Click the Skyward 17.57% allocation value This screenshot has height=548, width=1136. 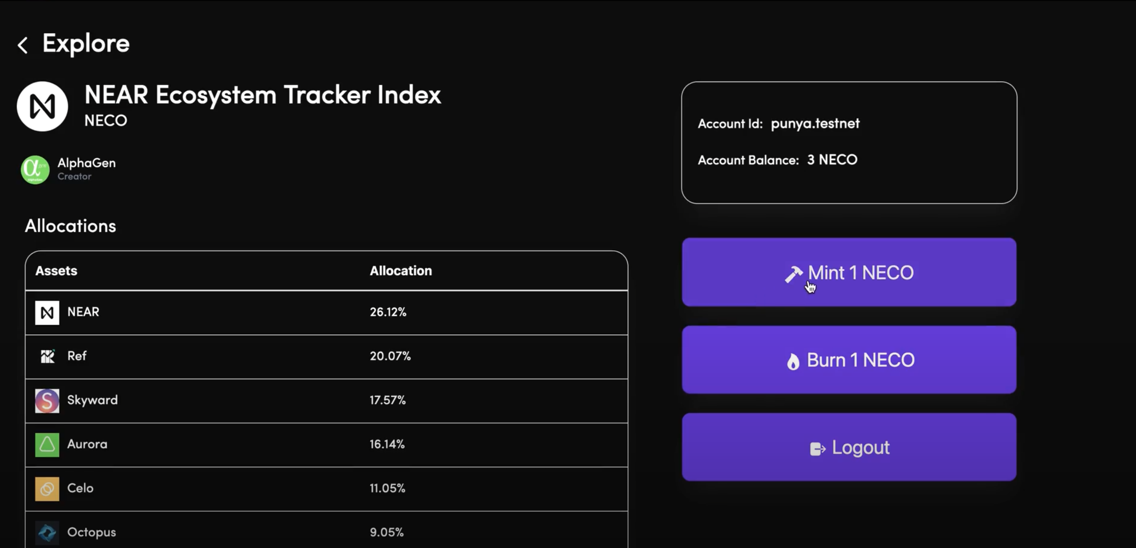388,400
